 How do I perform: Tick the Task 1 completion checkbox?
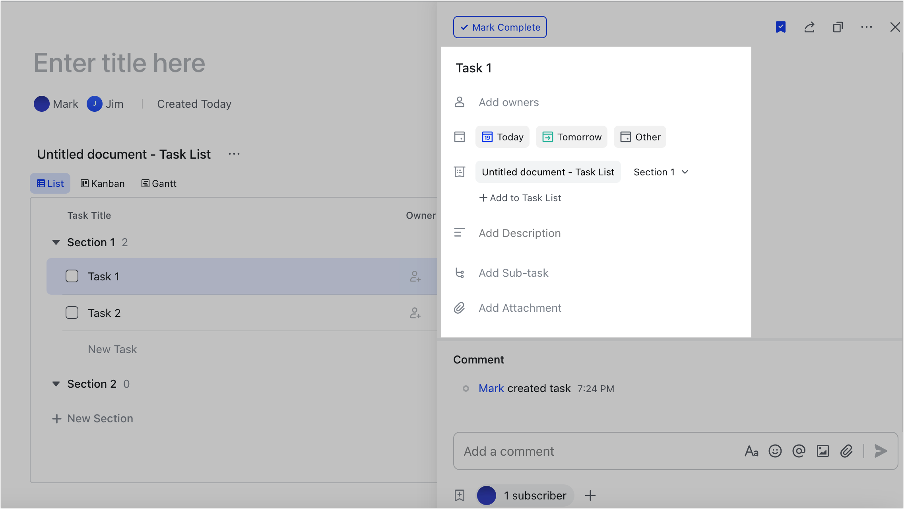pyautogui.click(x=72, y=276)
